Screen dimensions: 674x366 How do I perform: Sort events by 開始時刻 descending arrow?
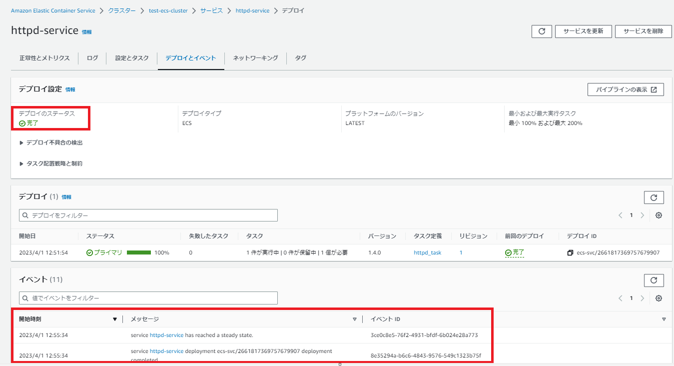click(115, 319)
